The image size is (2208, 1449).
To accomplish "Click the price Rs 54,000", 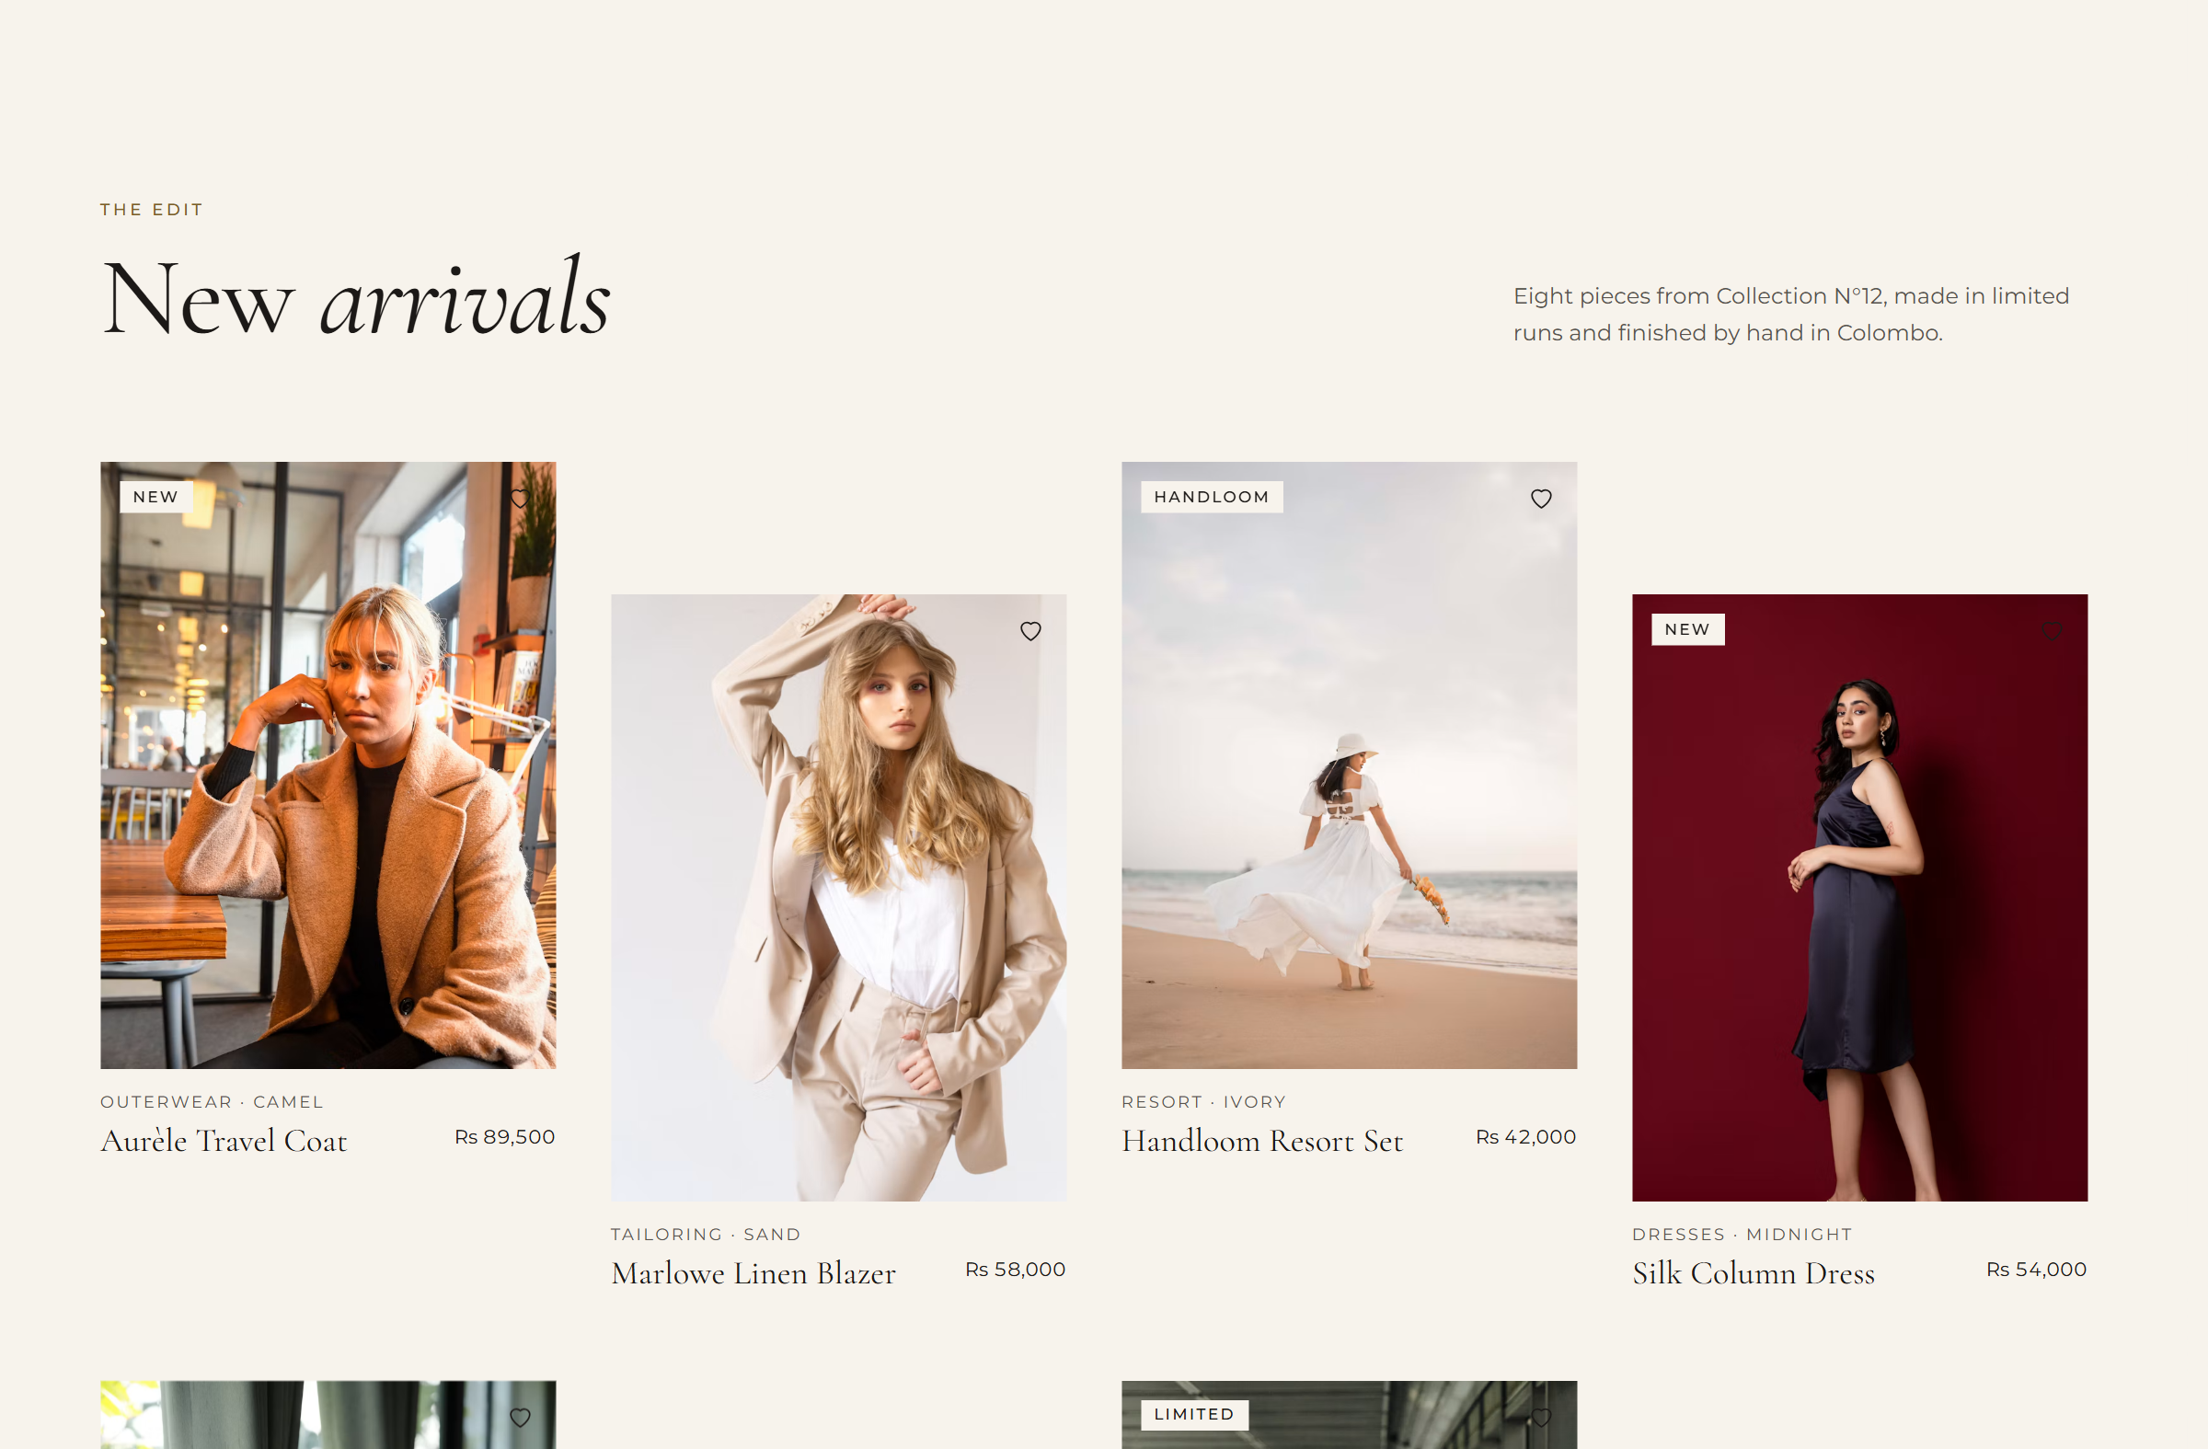I will (x=2036, y=1270).
